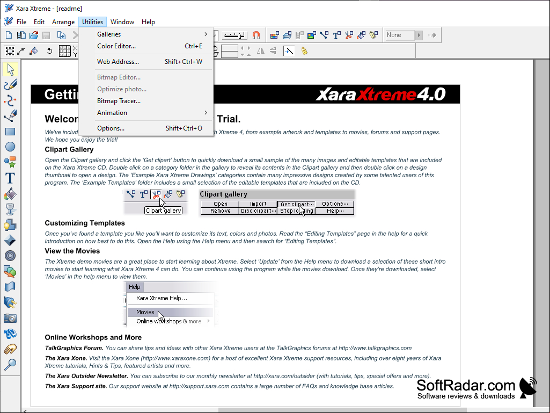Open the Window menu
This screenshot has width=550, height=413.
tap(122, 22)
